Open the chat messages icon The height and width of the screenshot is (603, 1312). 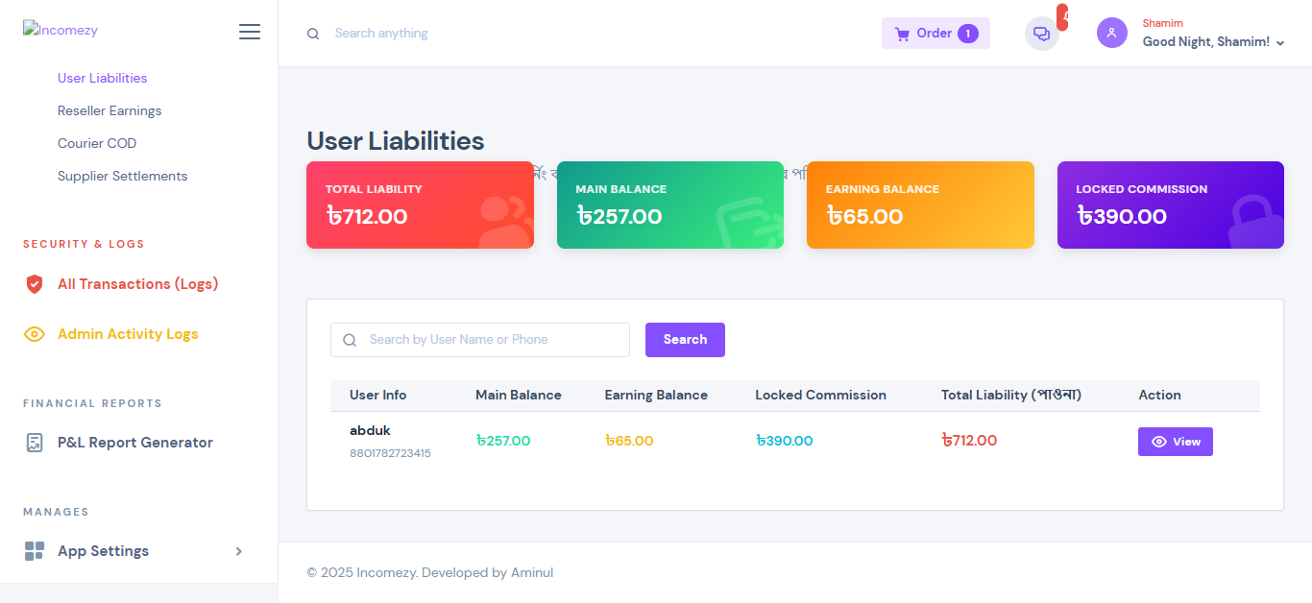pyautogui.click(x=1041, y=34)
